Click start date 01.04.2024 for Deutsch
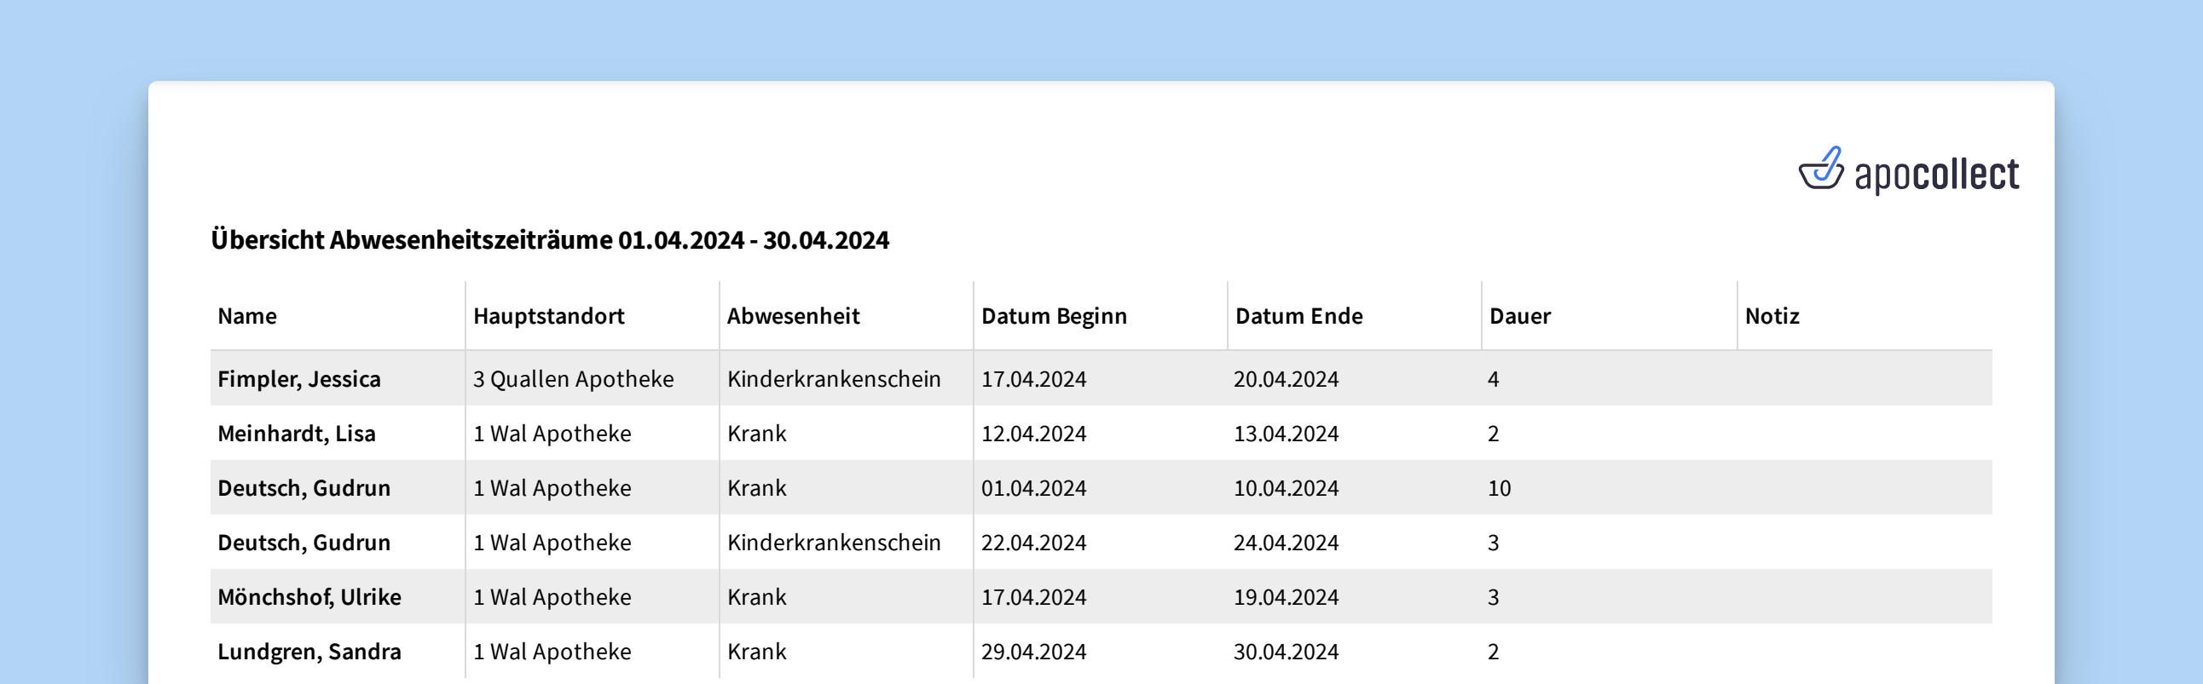The image size is (2203, 684). click(x=1033, y=488)
